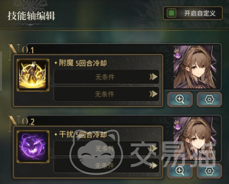Open gear settings for skill No.1

click(210, 99)
